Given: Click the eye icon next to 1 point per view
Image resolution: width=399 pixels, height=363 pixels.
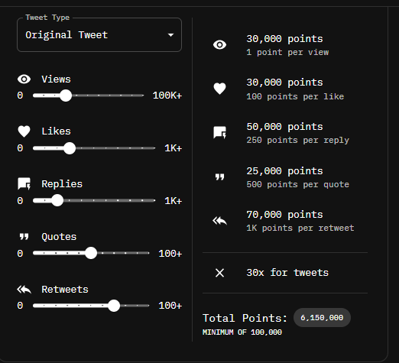Looking at the screenshot, I should click(219, 45).
